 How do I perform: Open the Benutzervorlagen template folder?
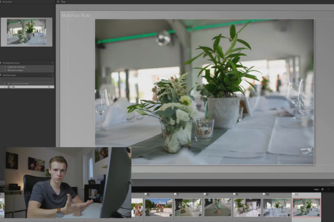click(16, 70)
